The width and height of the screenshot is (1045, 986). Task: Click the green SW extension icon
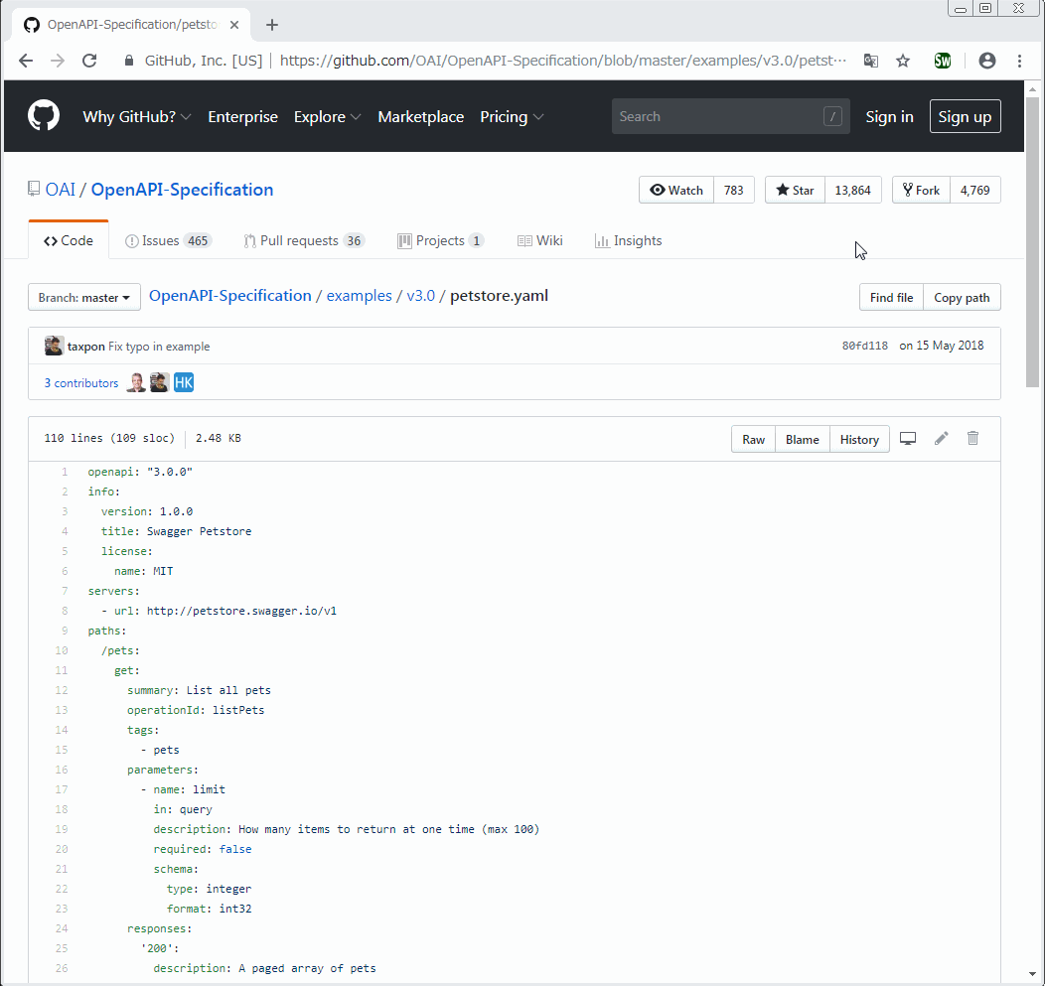click(943, 61)
